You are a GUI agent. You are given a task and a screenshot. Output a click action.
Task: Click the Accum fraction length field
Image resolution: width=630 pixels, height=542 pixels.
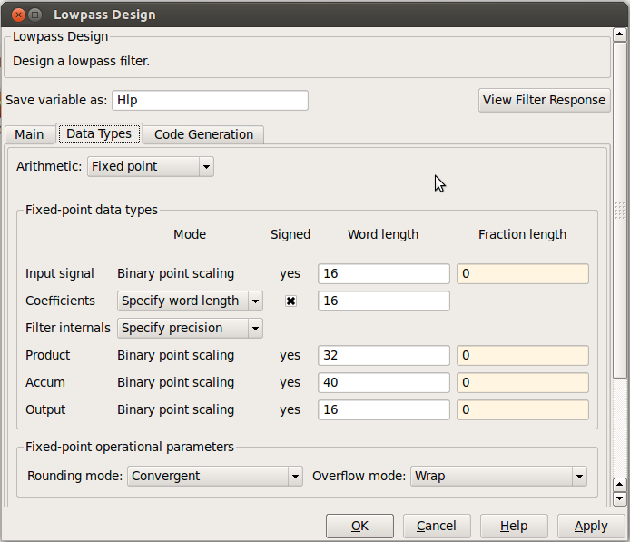click(x=522, y=382)
